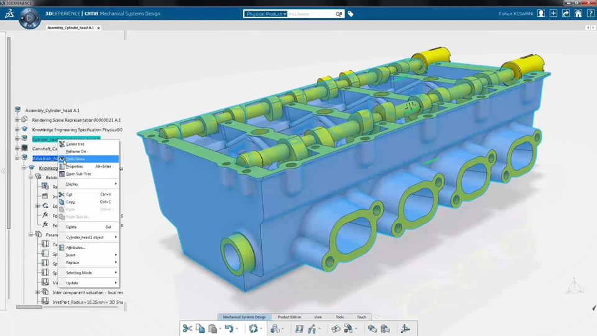Click the first fix constraint tool
The width and height of the screenshot is (597, 336).
point(373,329)
